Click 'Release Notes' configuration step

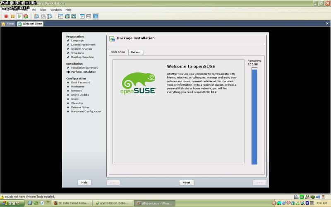(x=80, y=107)
